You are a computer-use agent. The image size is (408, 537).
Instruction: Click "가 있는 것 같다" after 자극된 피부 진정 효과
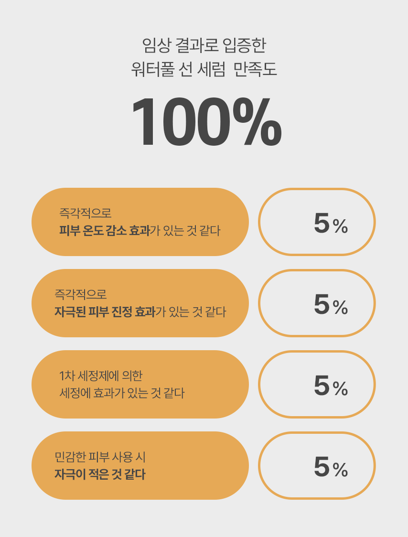(191, 312)
